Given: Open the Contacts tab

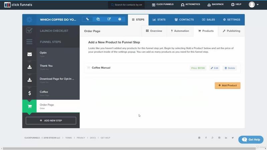Looking at the screenshot, I should tap(184, 20).
